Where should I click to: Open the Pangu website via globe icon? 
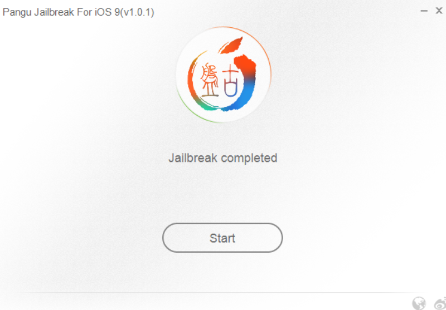419,303
